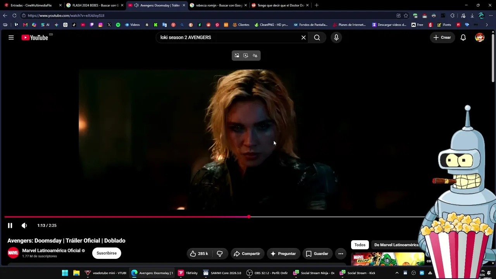The height and width of the screenshot is (279, 496).
Task: Bookmark this page with the star
Action: [406, 15]
